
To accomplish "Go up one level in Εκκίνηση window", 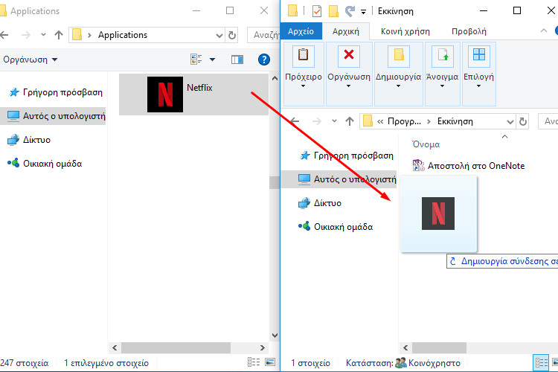I will click(350, 121).
